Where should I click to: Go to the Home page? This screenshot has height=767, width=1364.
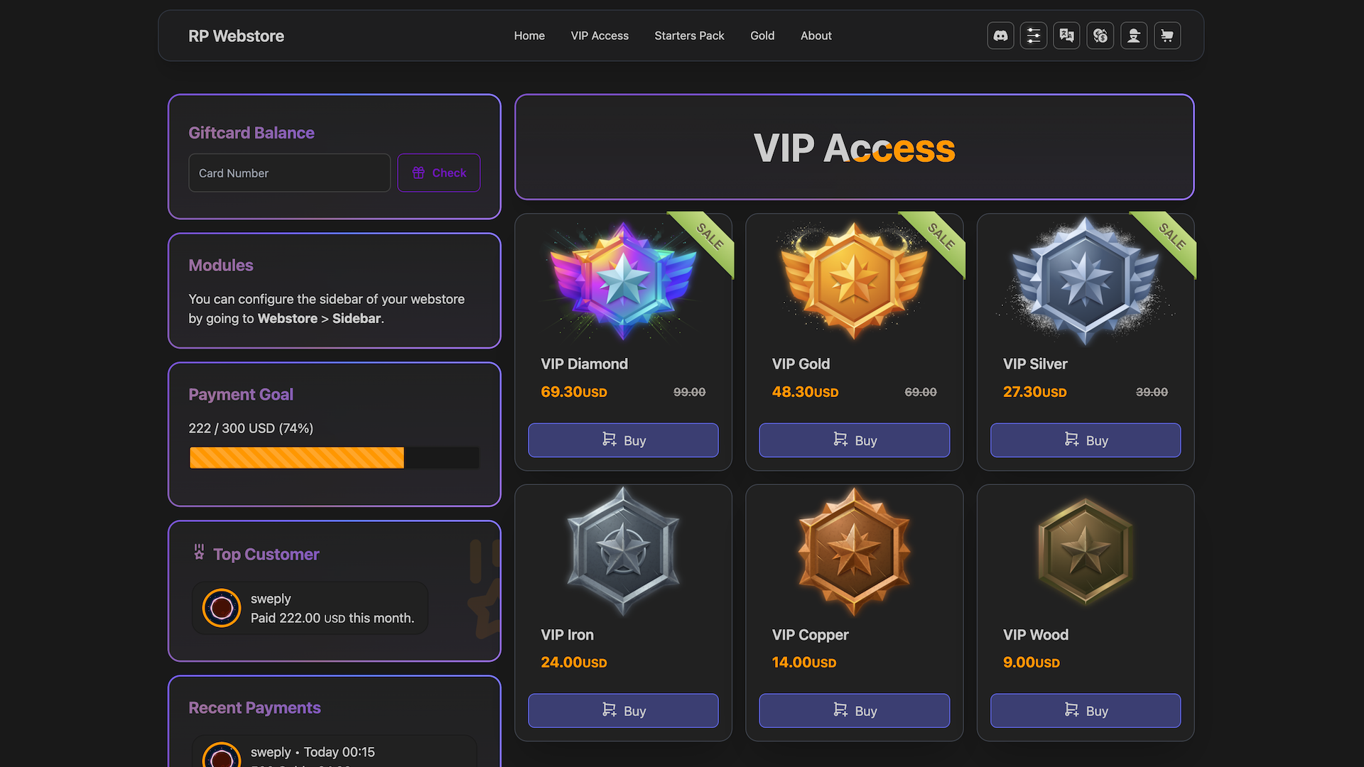click(529, 36)
